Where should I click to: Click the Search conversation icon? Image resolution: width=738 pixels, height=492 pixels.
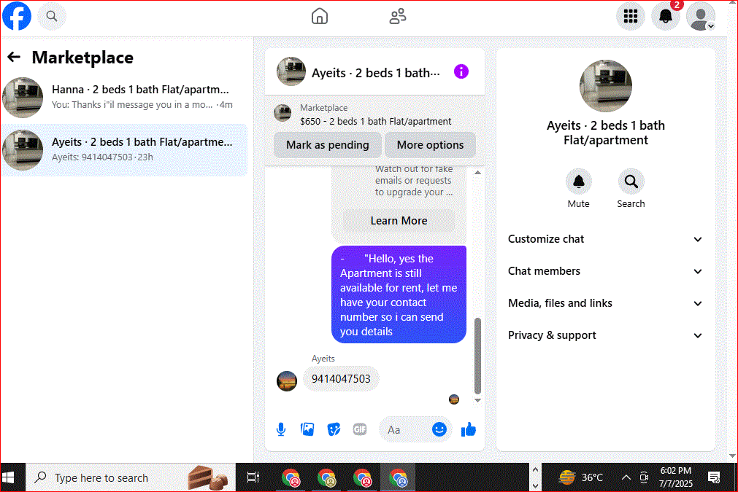(x=631, y=181)
